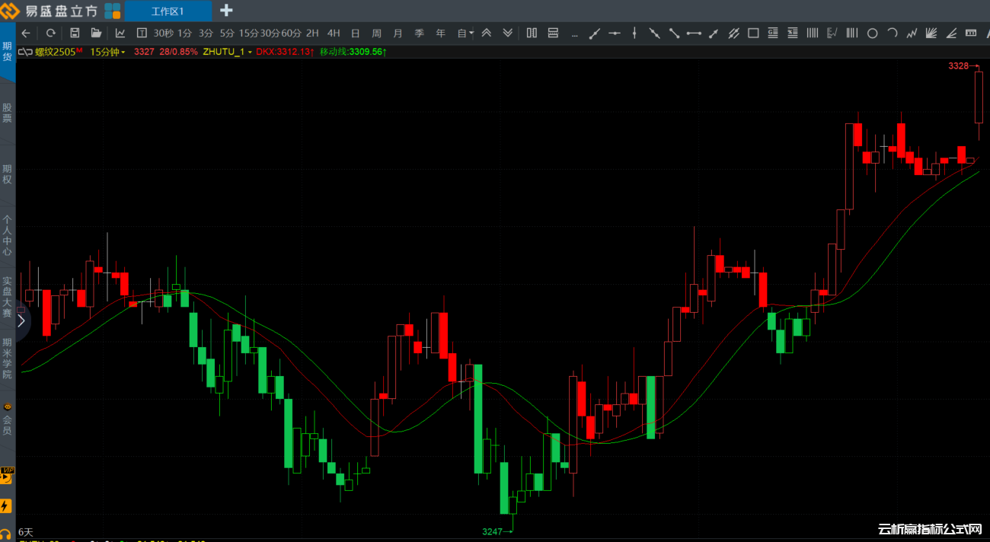Switch chart to 4H period
The height and width of the screenshot is (542, 990).
334,33
